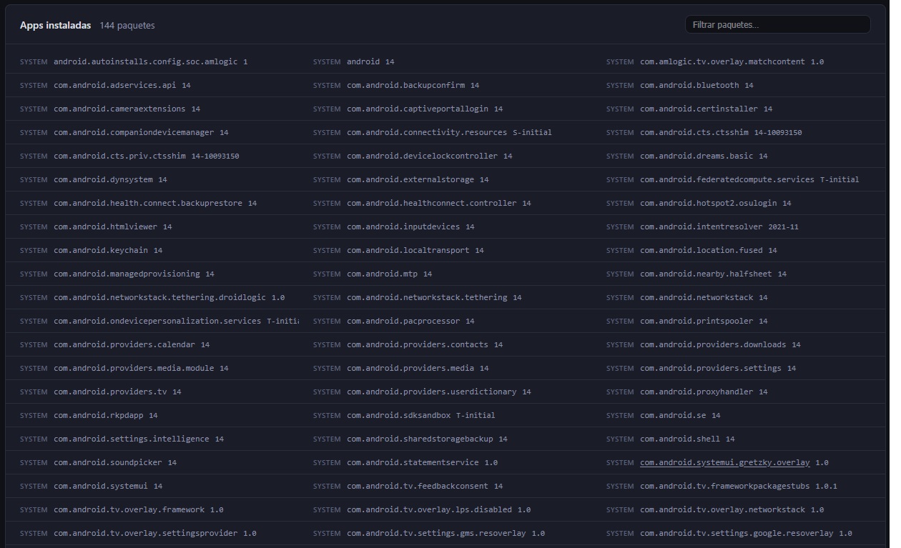Viewport: 901px width, 548px height.
Task: Select com.android.ondevicepersonalization.services package
Action: point(157,321)
